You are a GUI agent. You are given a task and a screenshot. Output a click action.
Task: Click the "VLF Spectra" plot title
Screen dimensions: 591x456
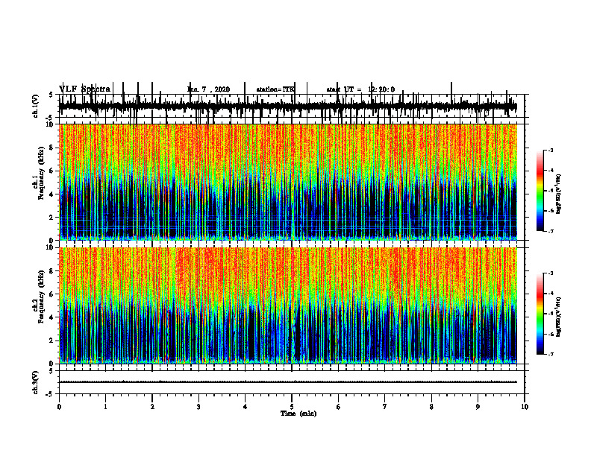pyautogui.click(x=85, y=89)
